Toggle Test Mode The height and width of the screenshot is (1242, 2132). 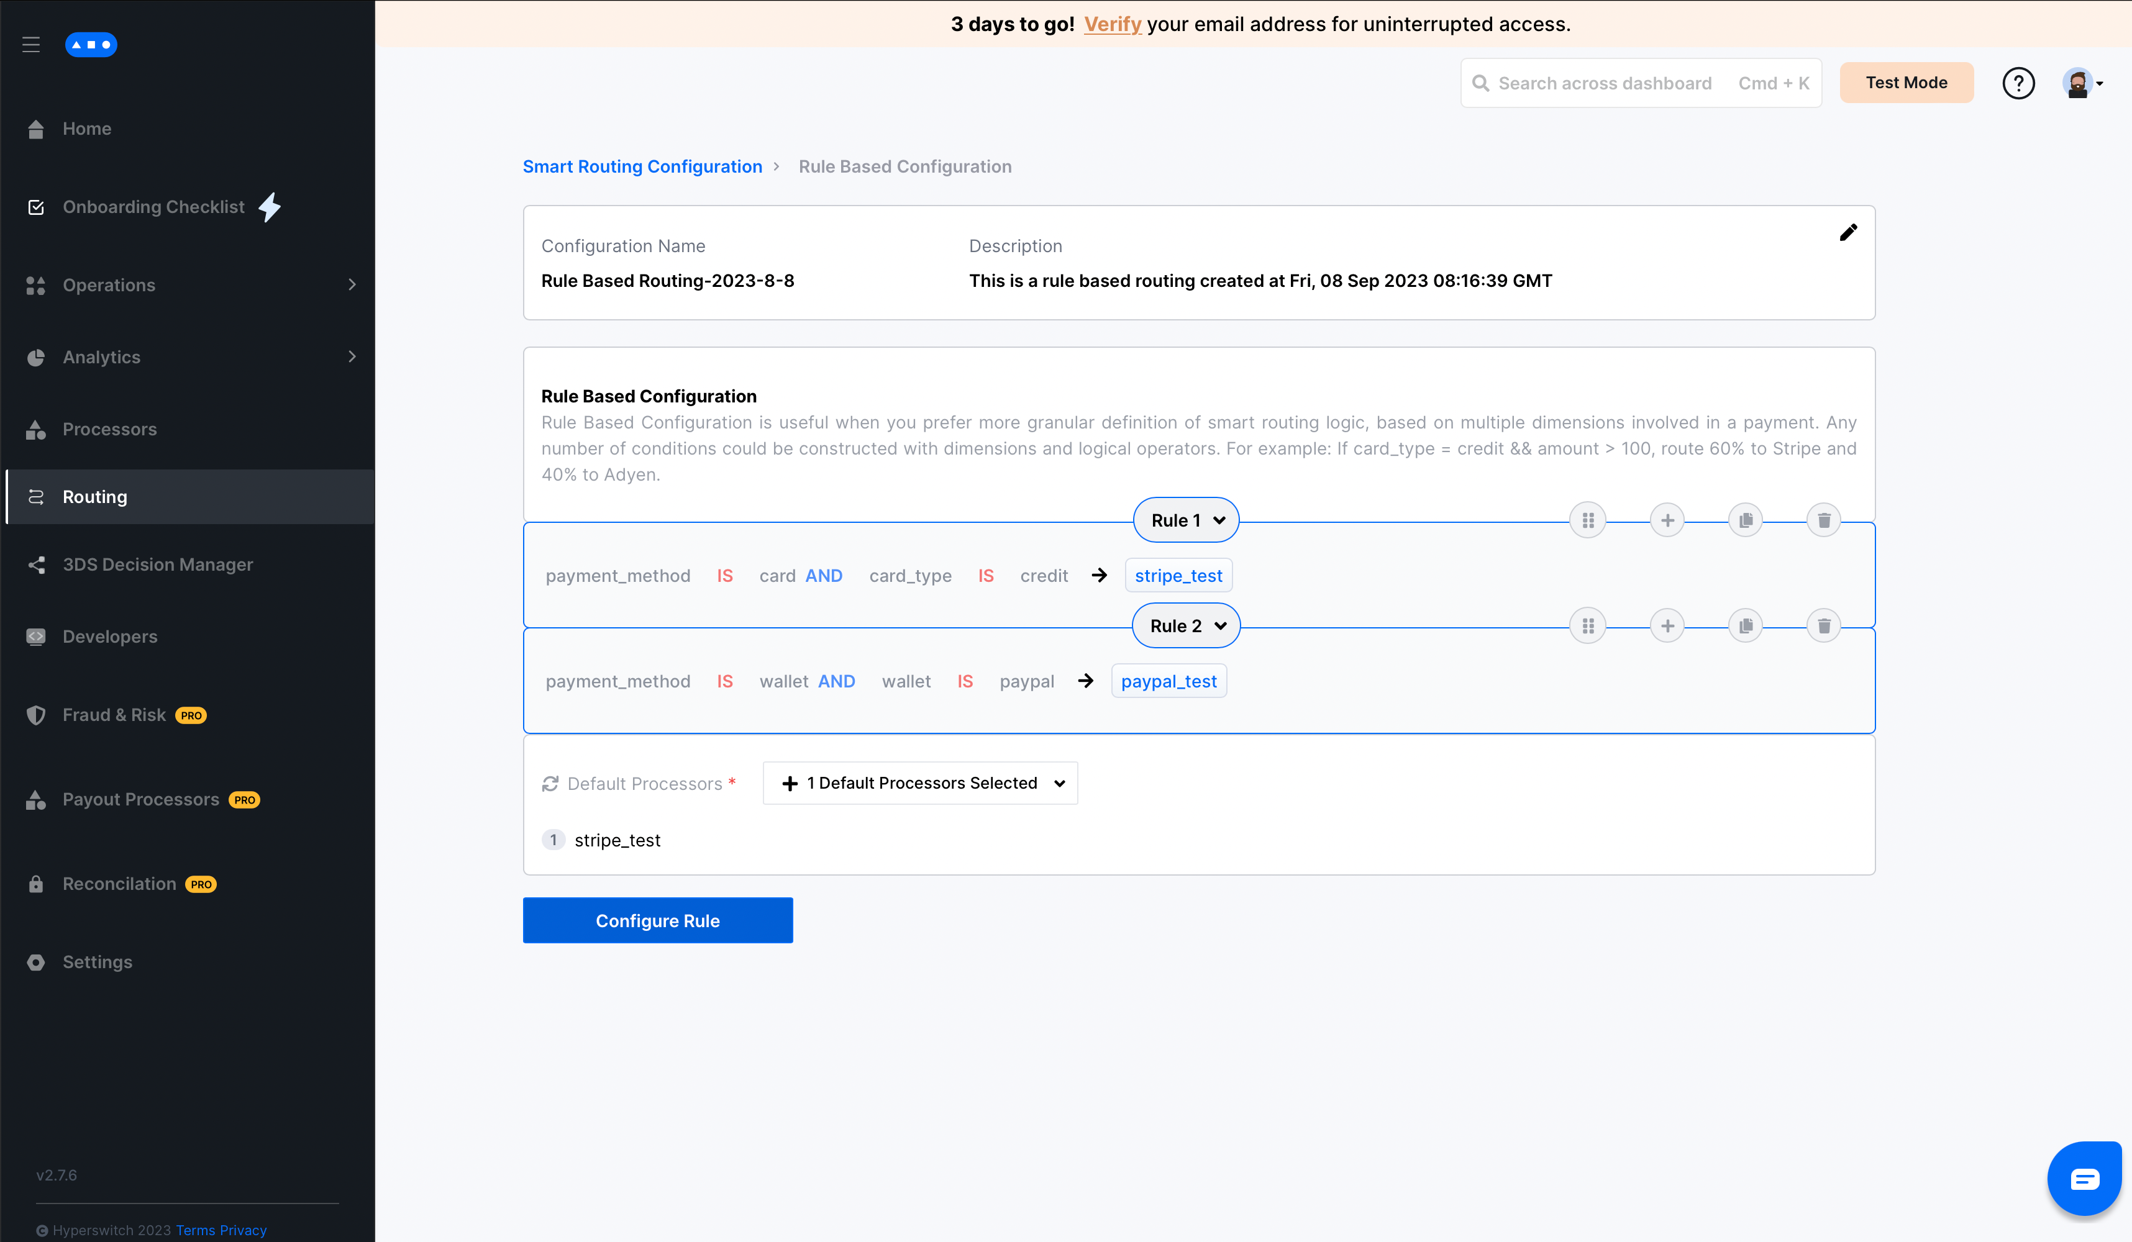1906,82
